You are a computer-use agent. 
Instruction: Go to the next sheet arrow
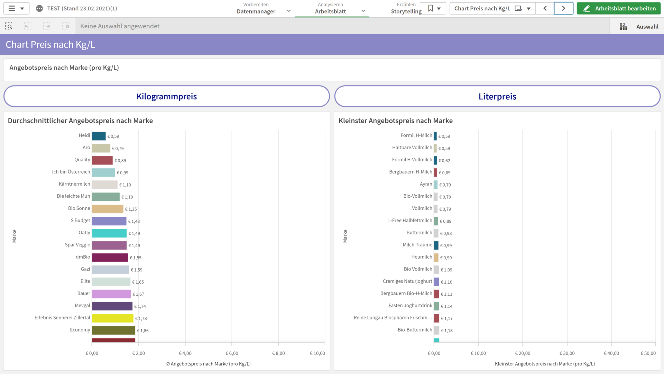(x=563, y=8)
